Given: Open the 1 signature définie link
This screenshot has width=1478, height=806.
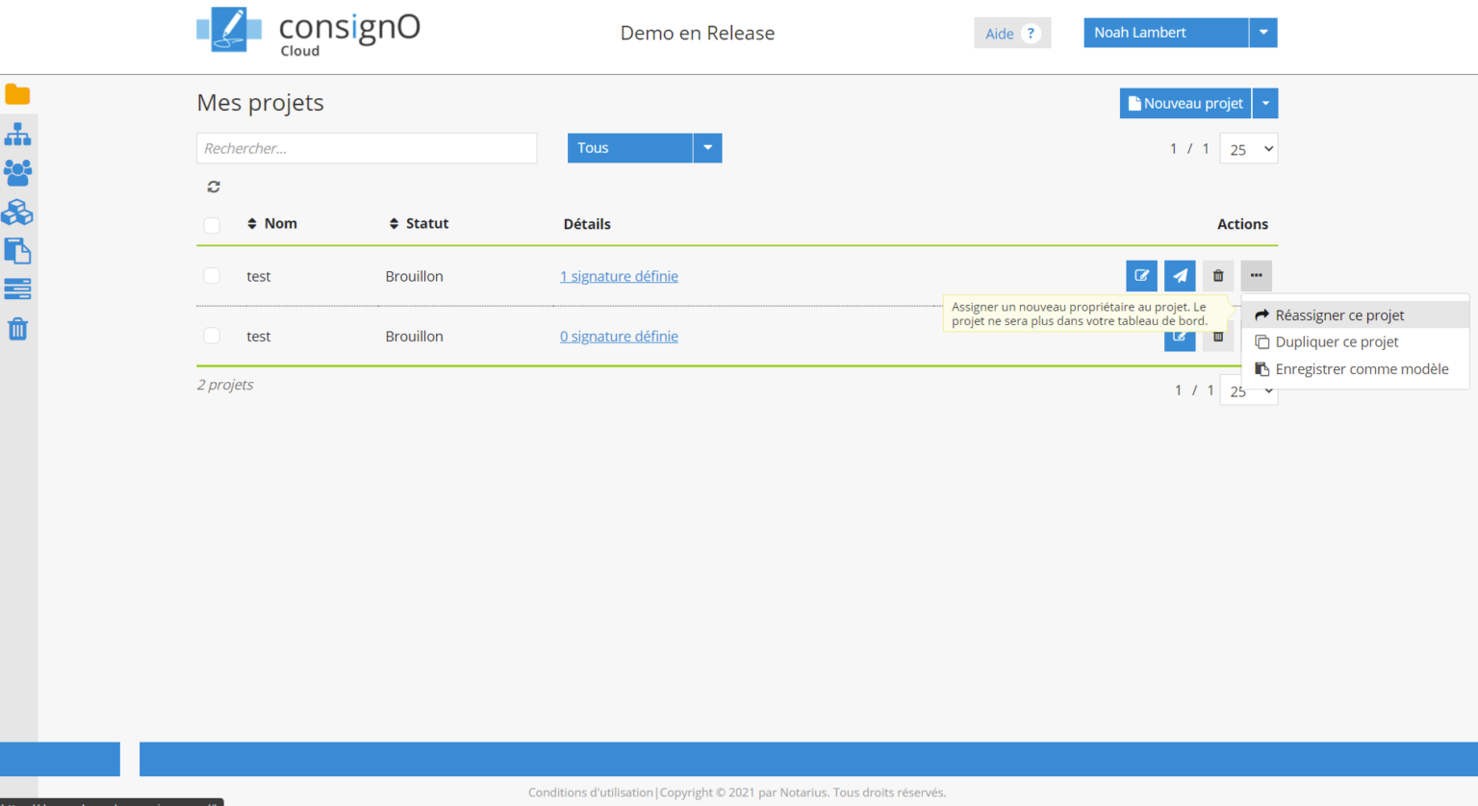Looking at the screenshot, I should pos(619,276).
